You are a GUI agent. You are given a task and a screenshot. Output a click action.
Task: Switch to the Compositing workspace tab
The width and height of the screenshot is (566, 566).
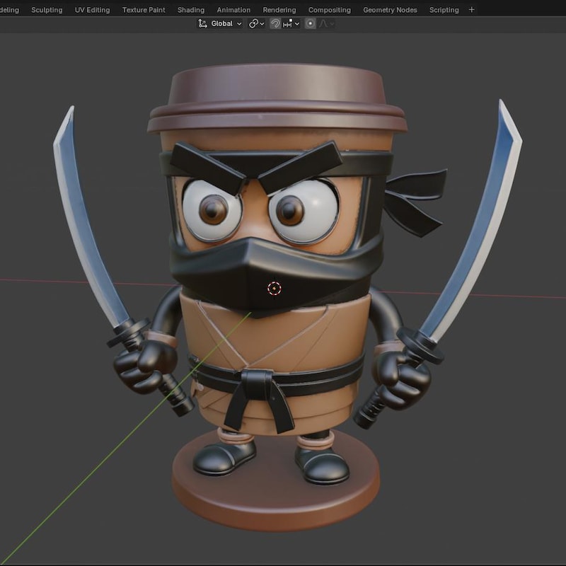[x=330, y=10]
